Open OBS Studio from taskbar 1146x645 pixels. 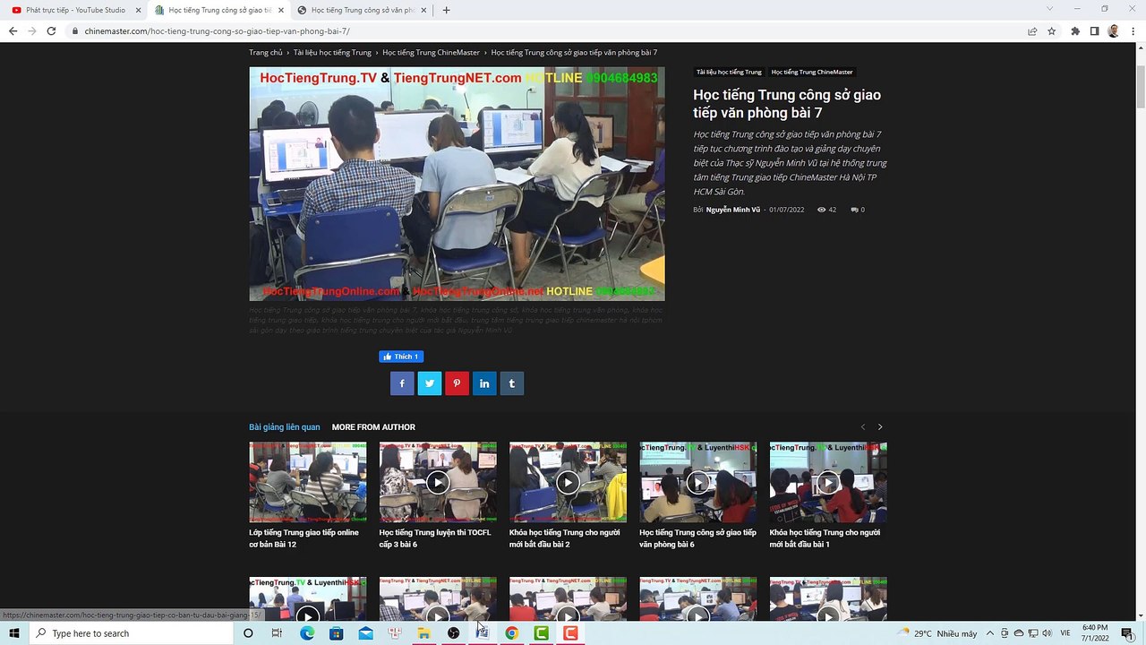pos(453,633)
